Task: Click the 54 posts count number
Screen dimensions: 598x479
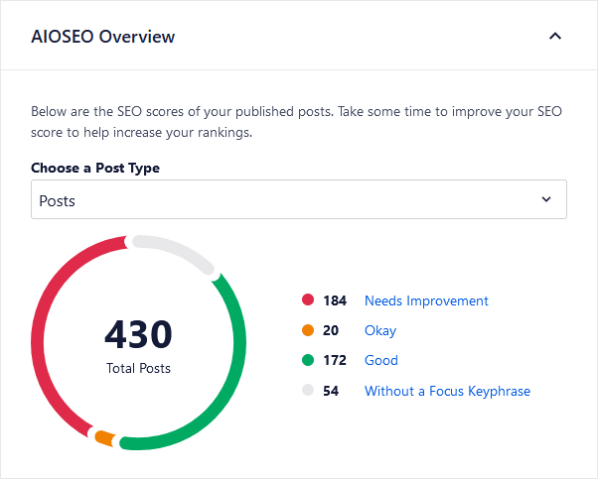Action: click(331, 391)
